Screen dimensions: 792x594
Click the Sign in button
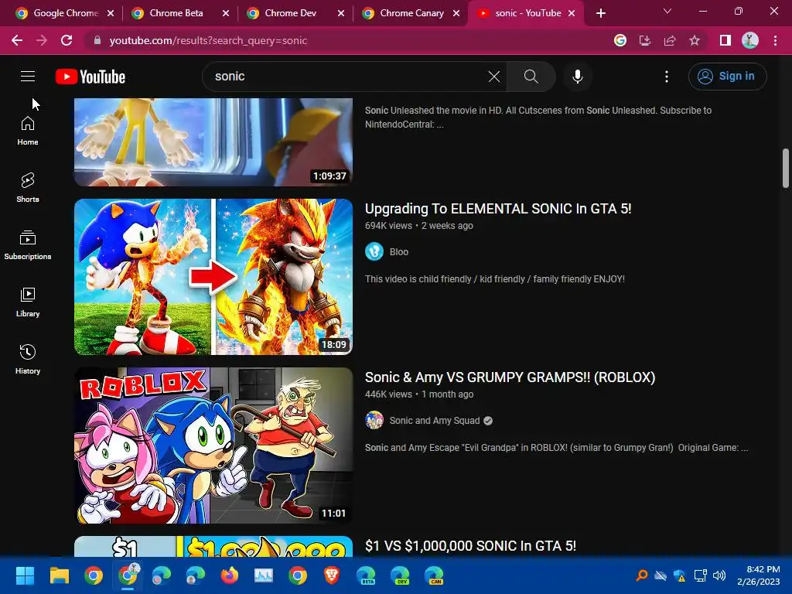point(727,77)
